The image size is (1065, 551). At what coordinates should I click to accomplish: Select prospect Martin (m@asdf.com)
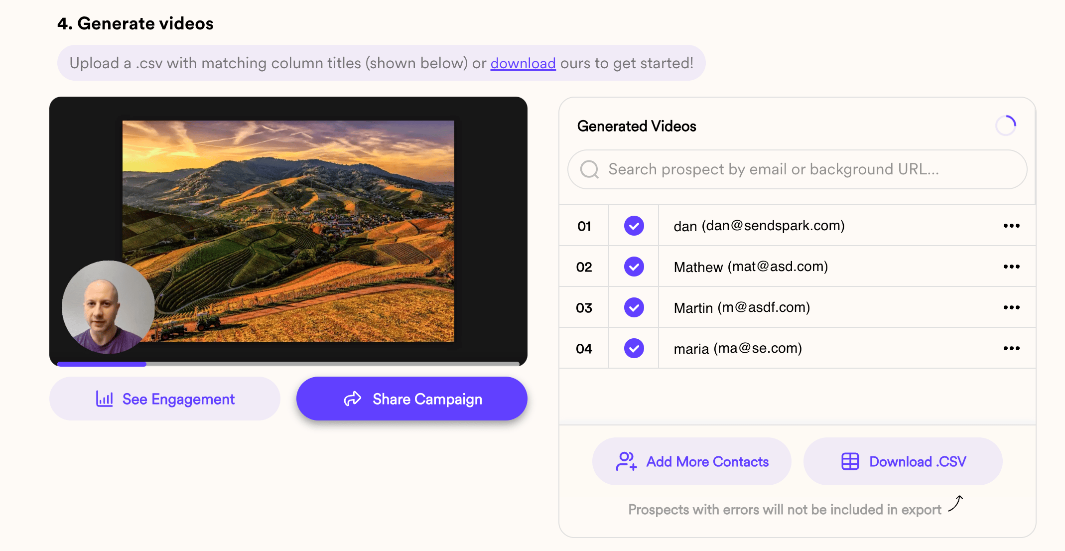coord(742,307)
